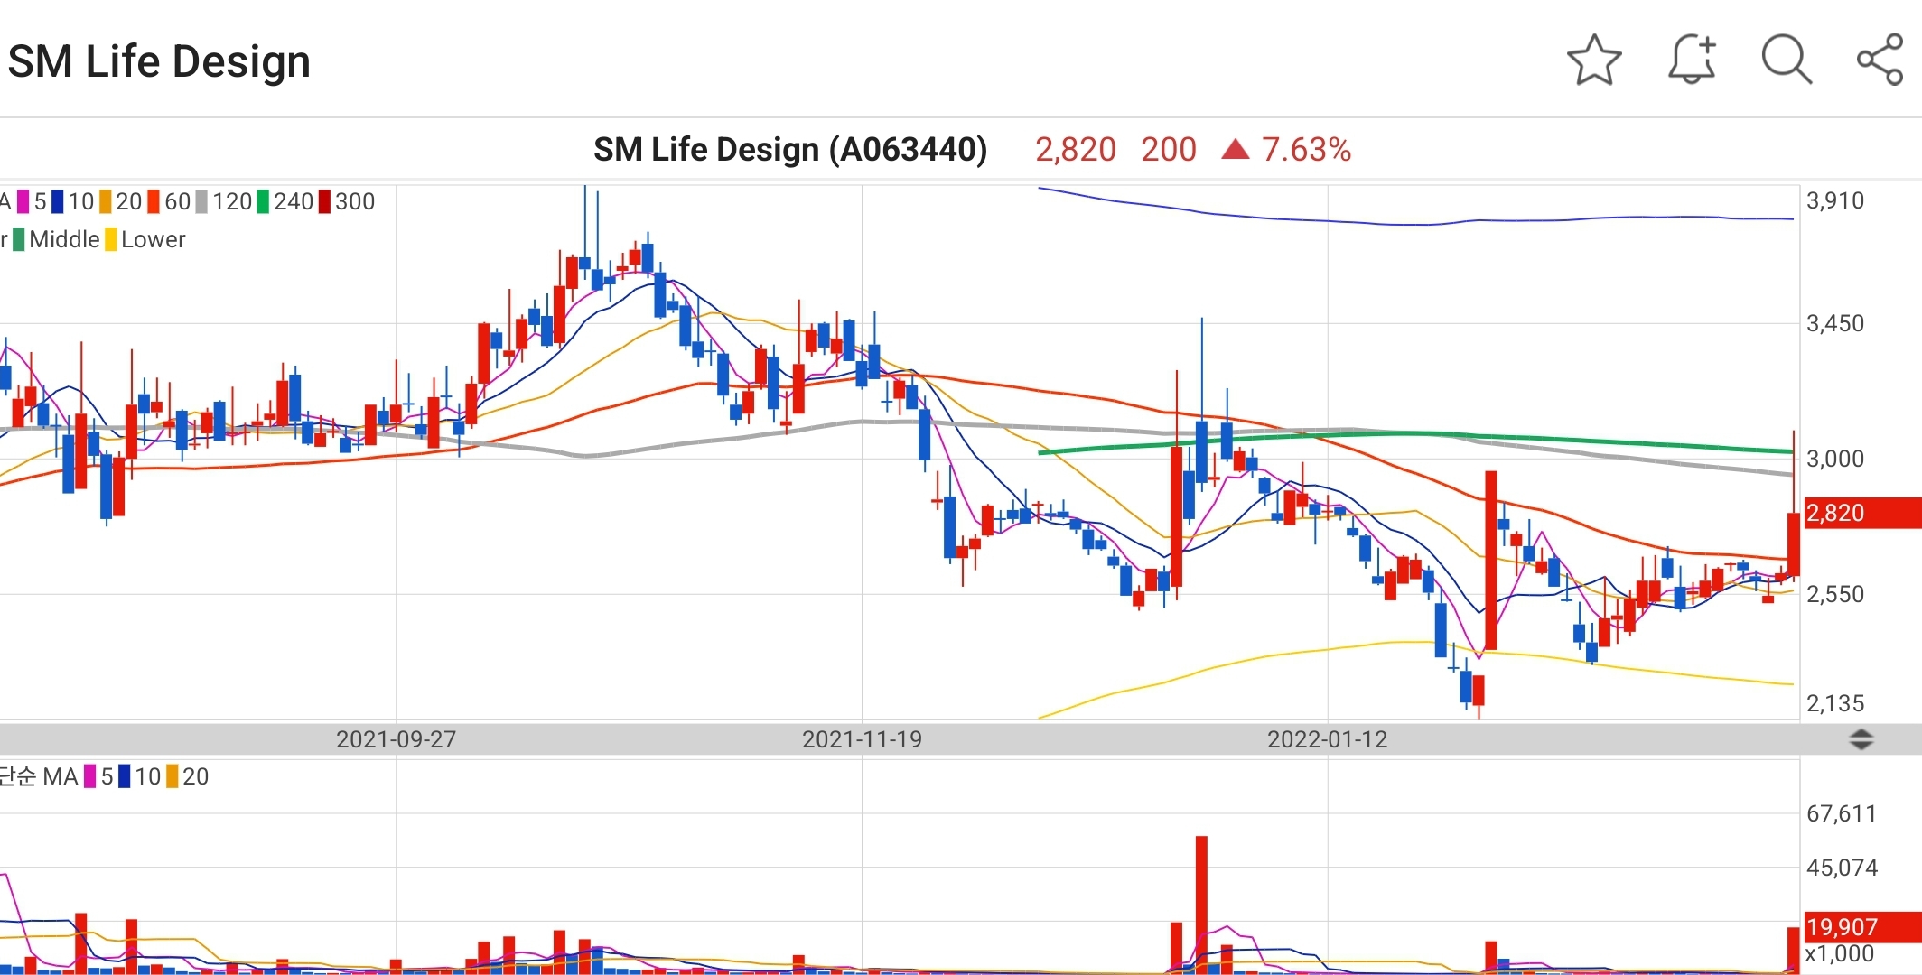Click the 3,000 price axis label
The width and height of the screenshot is (1922, 975).
coord(1835,459)
